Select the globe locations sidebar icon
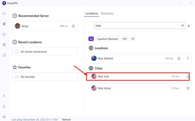The width and height of the screenshot is (195, 121). [4, 24]
